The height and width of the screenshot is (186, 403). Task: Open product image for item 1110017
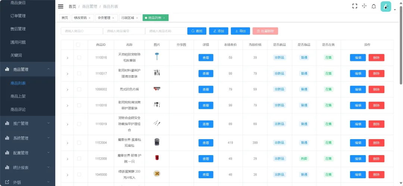click(x=157, y=73)
